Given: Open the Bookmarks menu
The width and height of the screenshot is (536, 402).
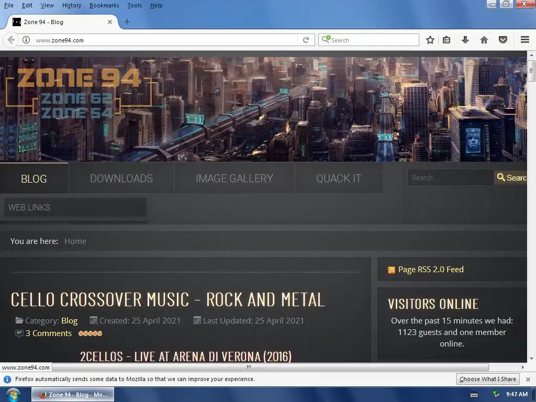Looking at the screenshot, I should tap(104, 5).
